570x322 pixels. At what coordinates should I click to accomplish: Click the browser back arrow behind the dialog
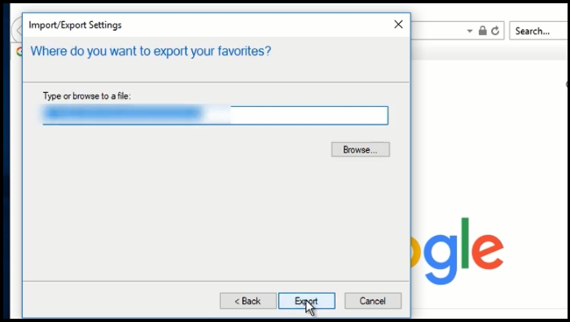tap(17, 30)
